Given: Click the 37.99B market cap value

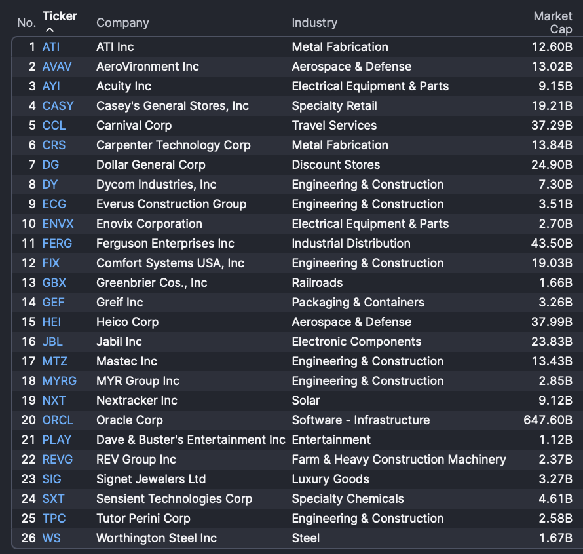Looking at the screenshot, I should tap(552, 322).
